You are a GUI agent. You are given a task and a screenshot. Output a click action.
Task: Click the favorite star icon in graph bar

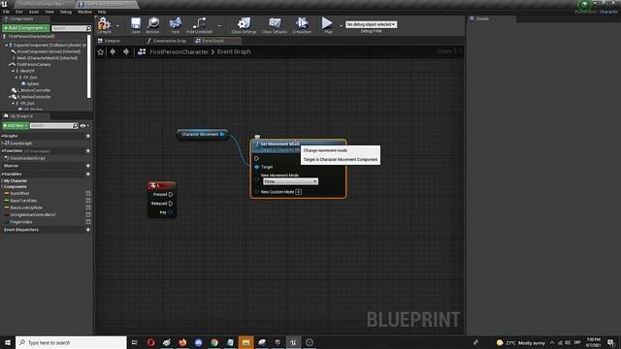point(101,51)
